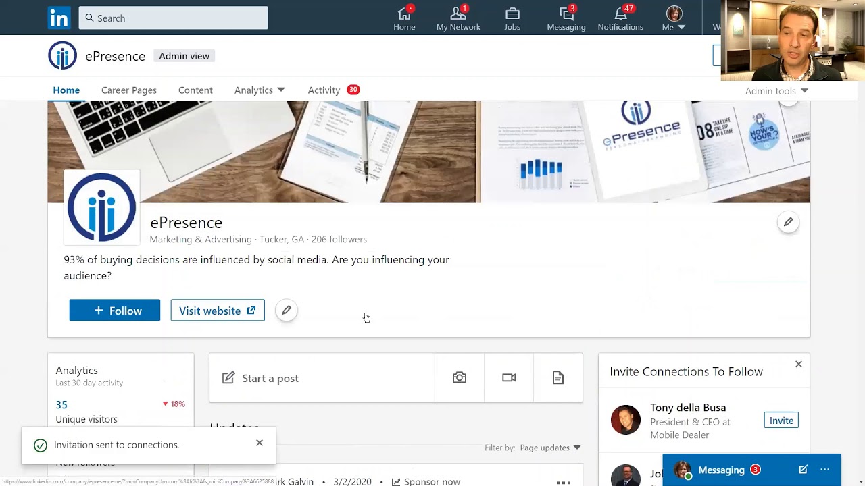
Task: Open My Network page
Action: coord(458,18)
